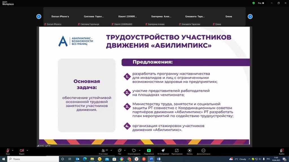The height and width of the screenshot is (162, 289).
Task: Click the slide heading Предложения:
Action: click(153, 62)
